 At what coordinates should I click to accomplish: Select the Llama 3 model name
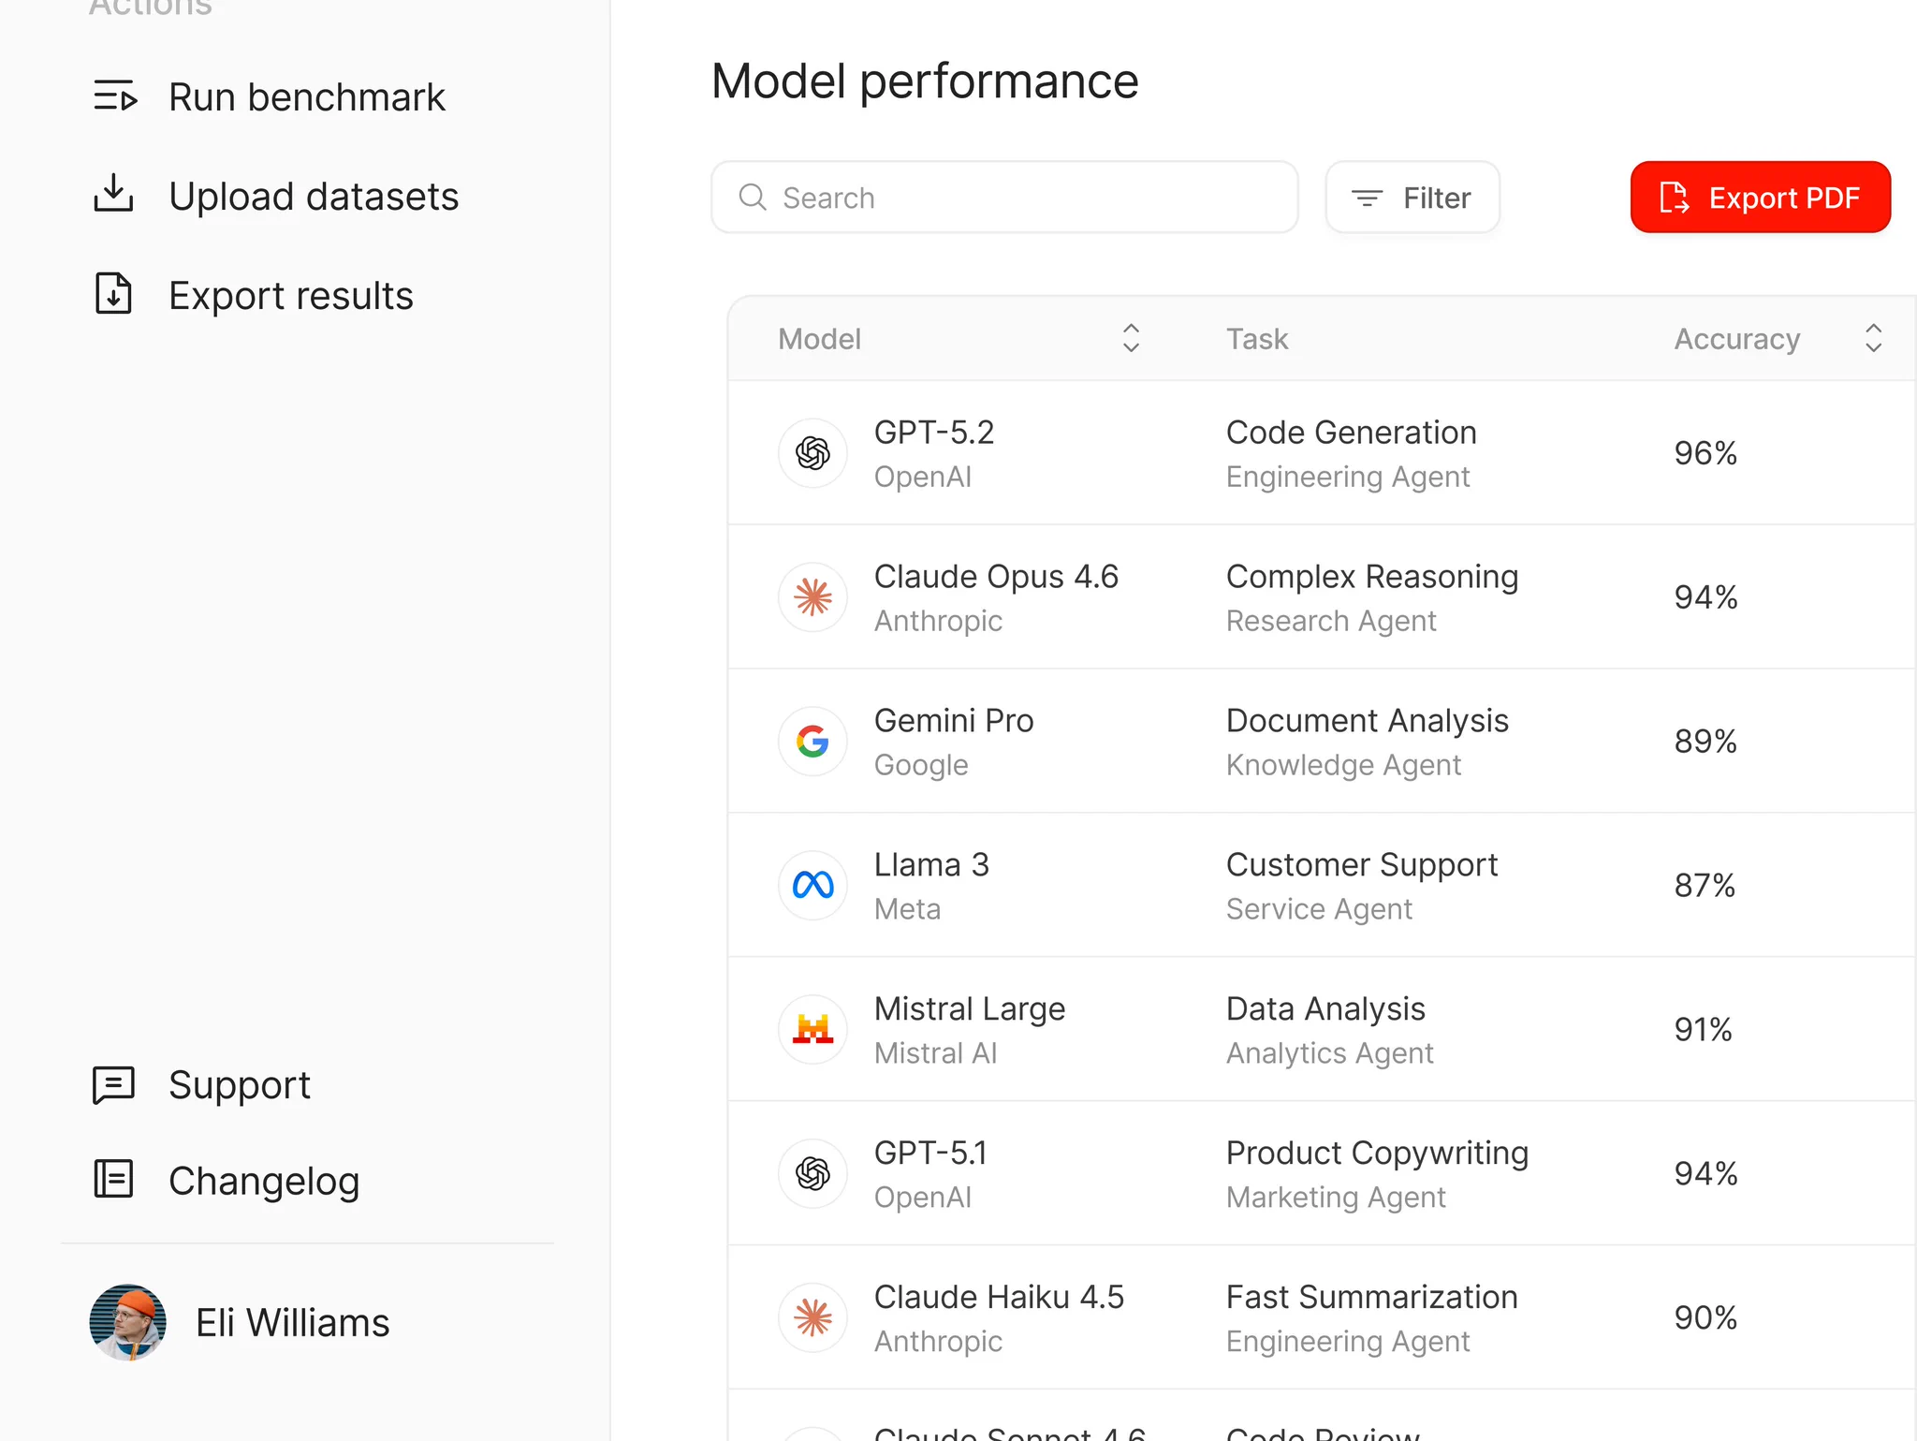pos(931,865)
